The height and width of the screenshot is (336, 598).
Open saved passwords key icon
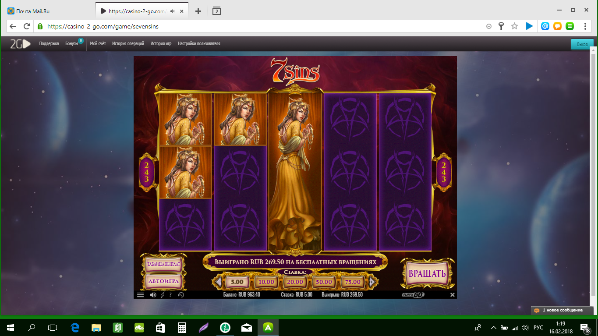(x=502, y=26)
